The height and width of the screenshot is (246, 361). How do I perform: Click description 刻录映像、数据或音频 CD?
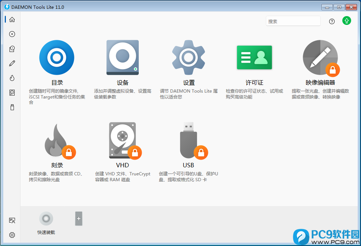pyautogui.click(x=56, y=176)
